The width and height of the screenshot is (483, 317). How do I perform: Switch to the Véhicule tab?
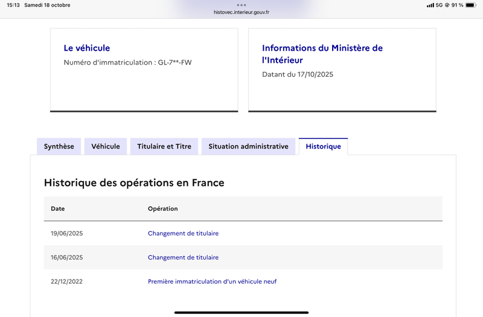tap(106, 147)
